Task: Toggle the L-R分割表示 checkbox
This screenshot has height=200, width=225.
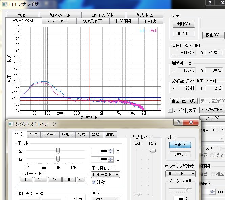Action: point(170,110)
